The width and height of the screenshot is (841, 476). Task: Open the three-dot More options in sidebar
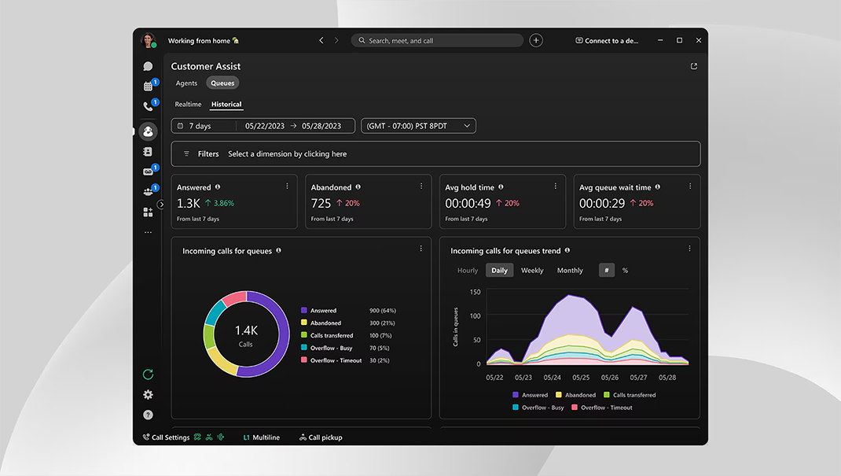pyautogui.click(x=148, y=232)
